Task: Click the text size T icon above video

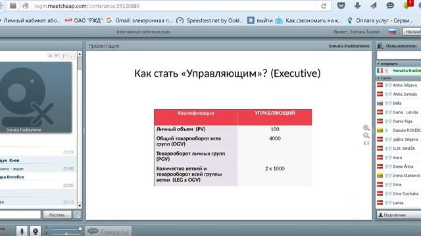Action: (x=64, y=56)
